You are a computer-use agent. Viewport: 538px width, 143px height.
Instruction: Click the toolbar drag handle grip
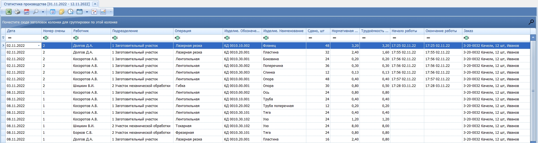point(2,12)
